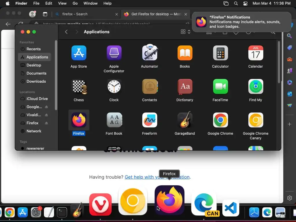Select Google Chrome Canary in Applications
This screenshot has height=222, width=296.
tap(256, 120)
